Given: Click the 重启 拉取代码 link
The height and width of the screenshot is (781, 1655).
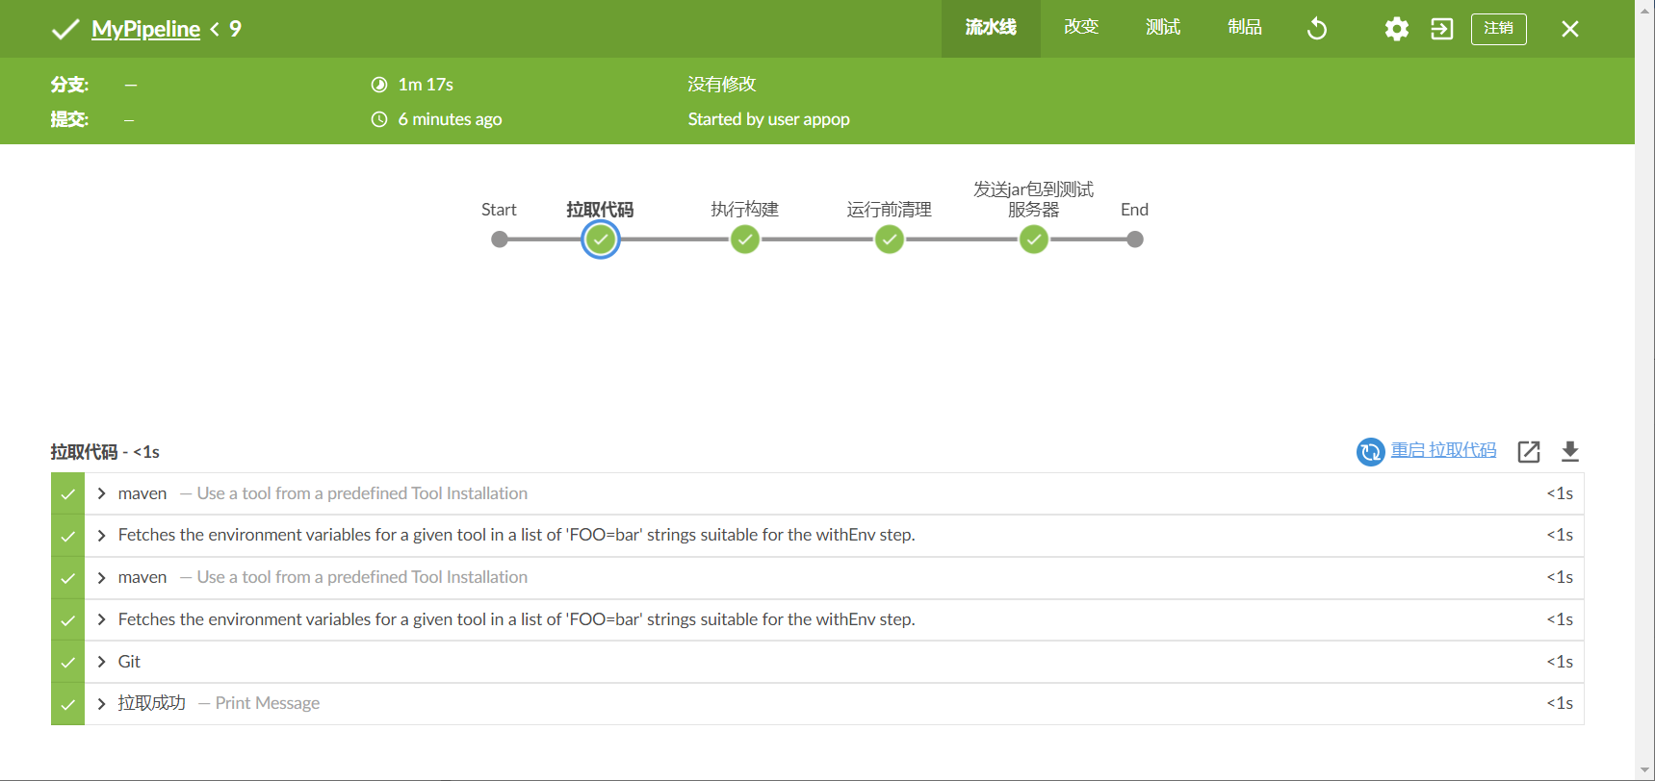Looking at the screenshot, I should 1443,450.
